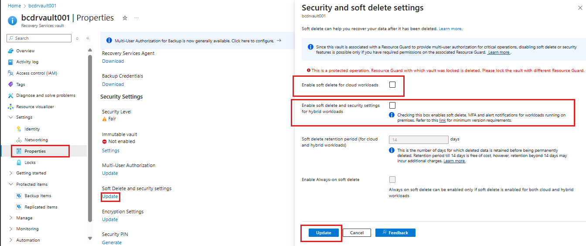Select Backup items in the sidebar

click(x=37, y=196)
